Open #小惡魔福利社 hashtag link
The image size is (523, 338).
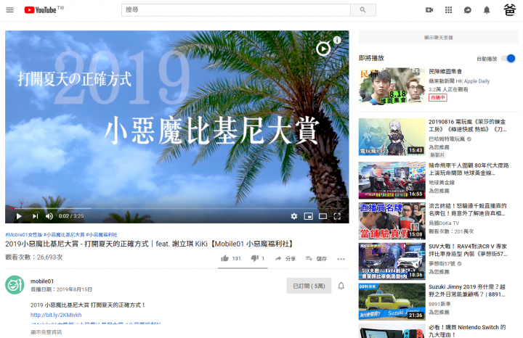[x=102, y=235]
